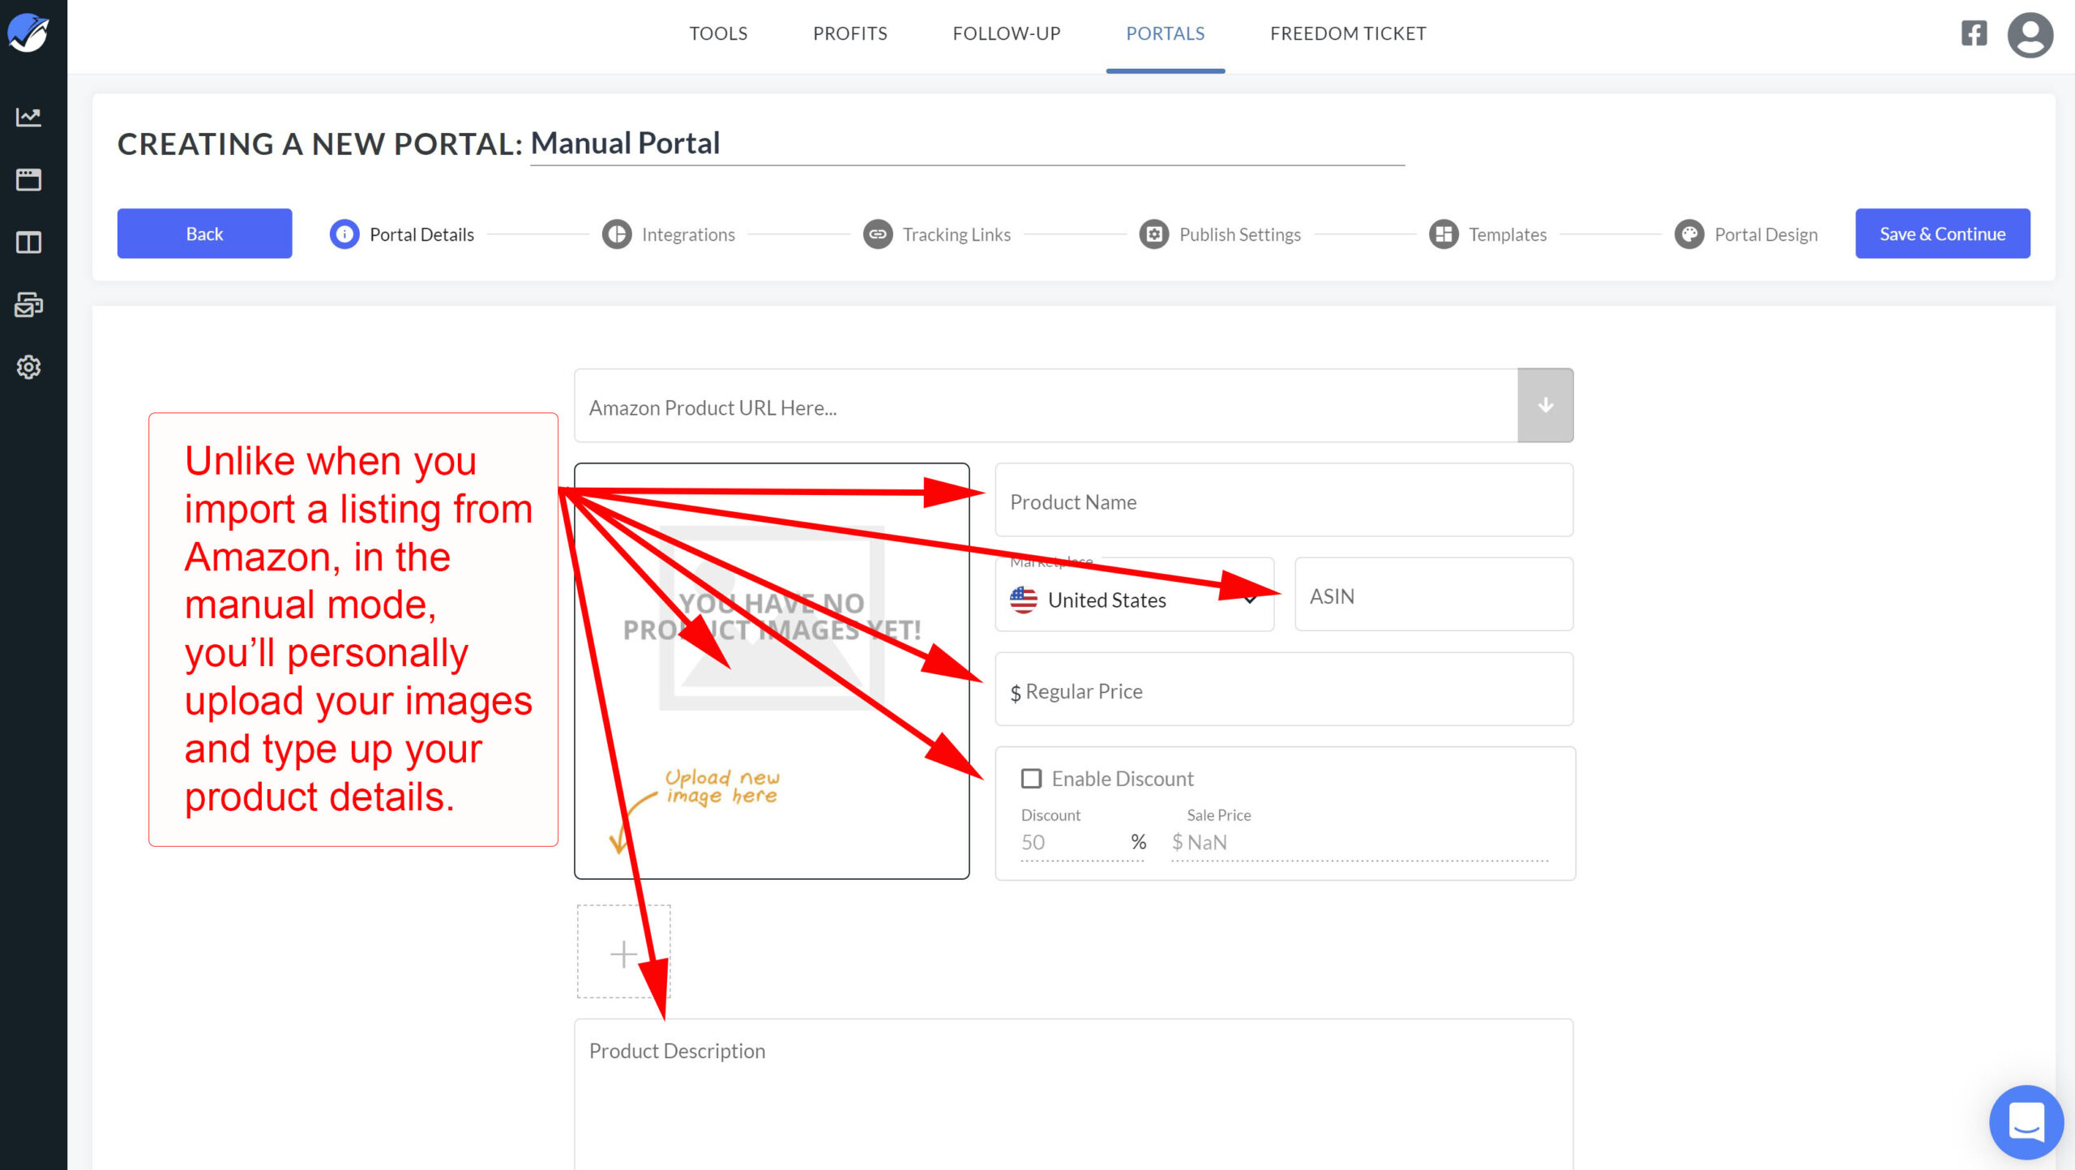Screen dimensions: 2075x1170
Task: Open the portals window icon in the sidebar
Action: 29,180
